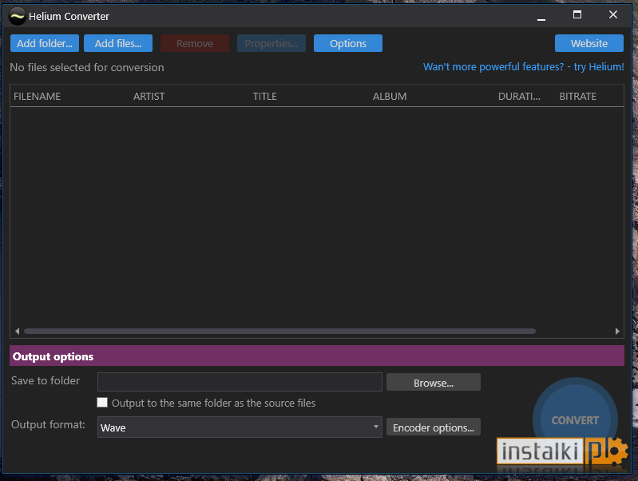The height and width of the screenshot is (481, 638).
Task: Click the BITRATE column header
Action: click(x=578, y=97)
